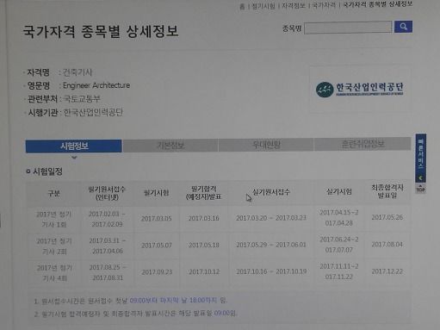Click 국가자격 종목별 상세정보 breadcrumb text
The height and width of the screenshot is (330, 440).
pyautogui.click(x=378, y=4)
